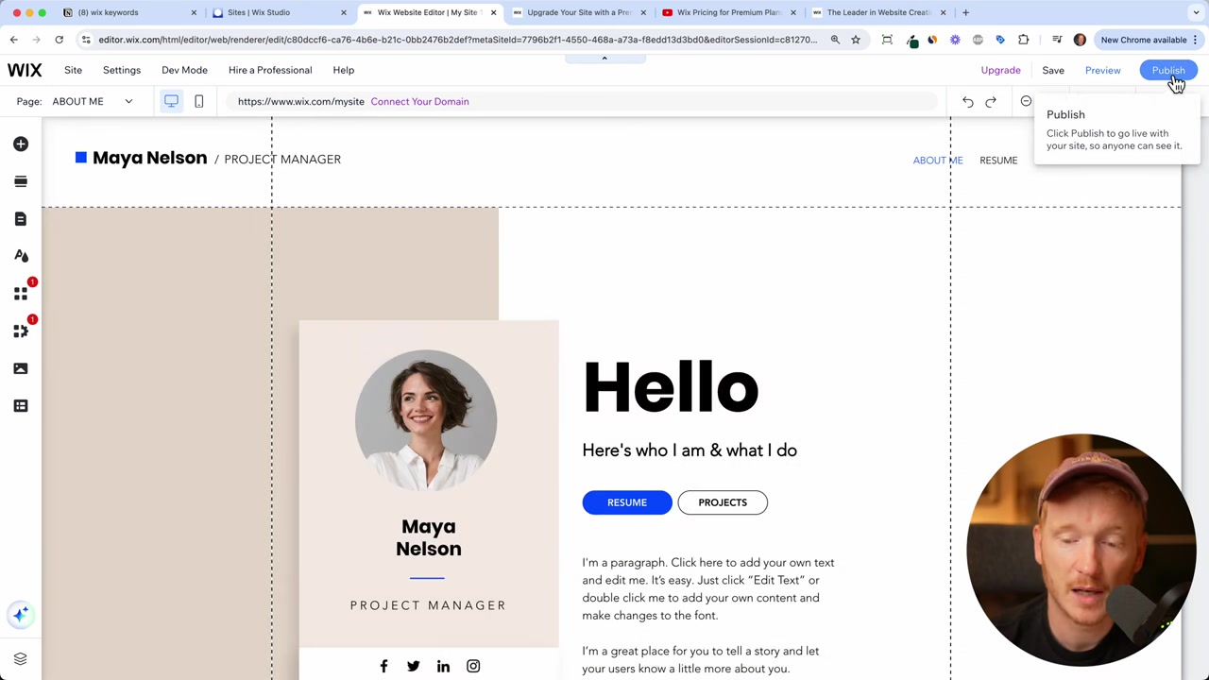Screen dimensions: 1209x680
Task: Bookmark this page with the star icon
Action: [x=856, y=40]
